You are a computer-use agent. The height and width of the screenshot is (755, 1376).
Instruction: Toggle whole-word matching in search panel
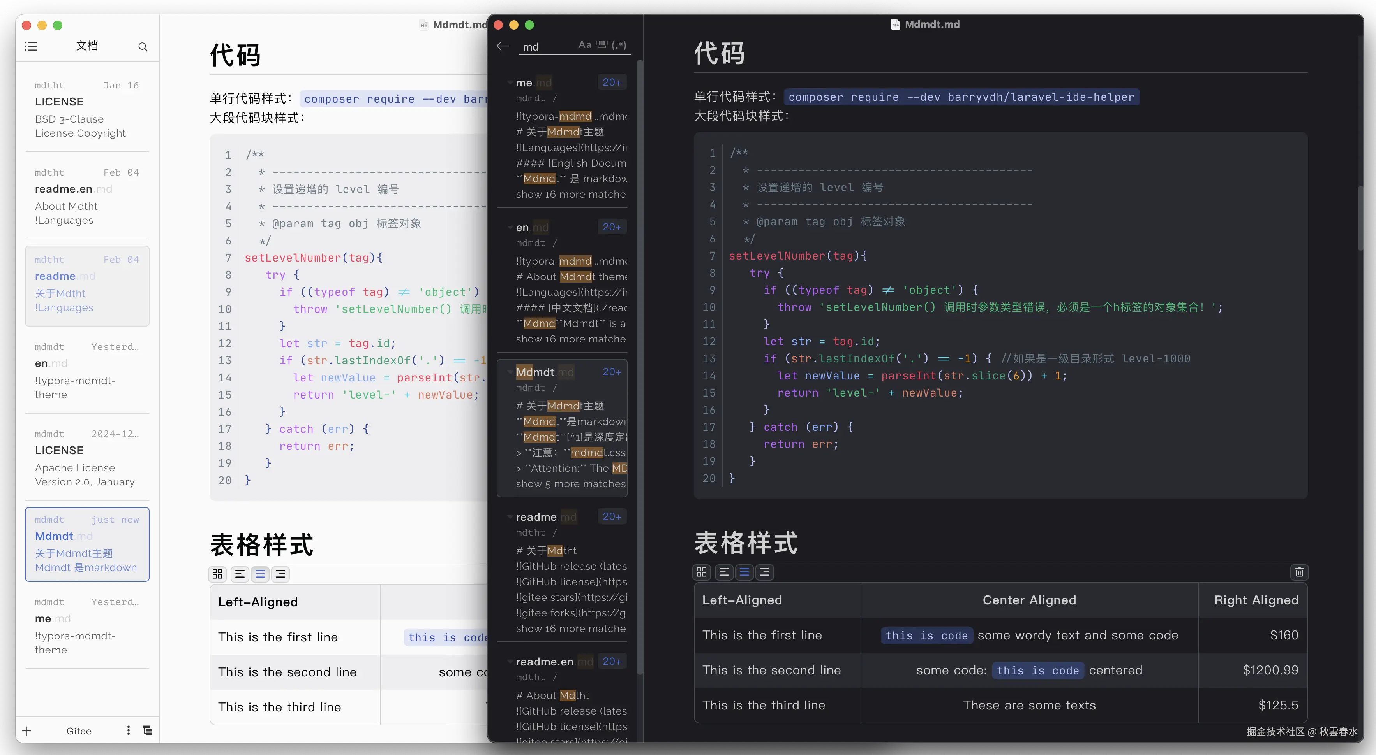(x=602, y=45)
